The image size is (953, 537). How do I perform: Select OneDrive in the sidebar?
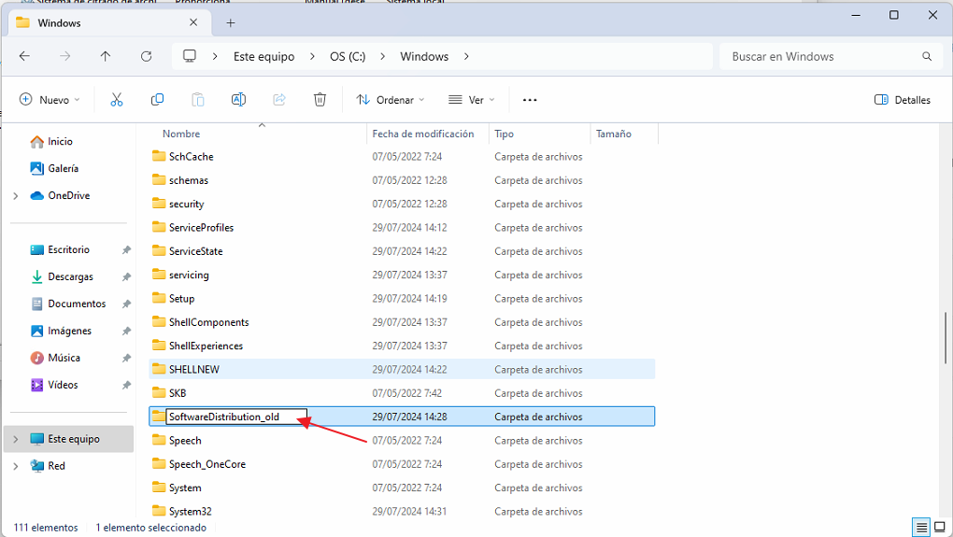[x=69, y=195]
